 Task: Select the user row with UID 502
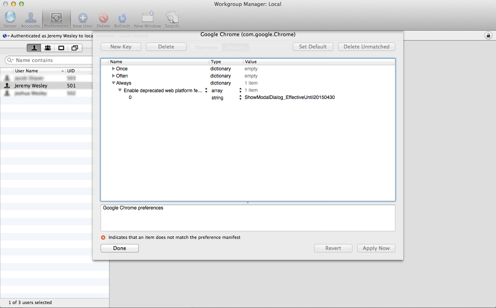47,93
